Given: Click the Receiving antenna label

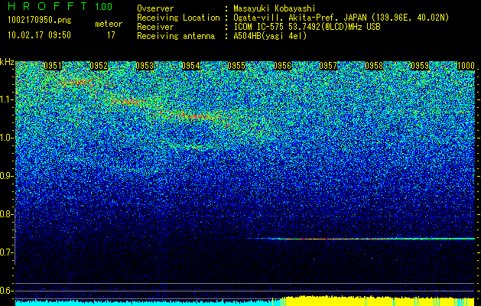Looking at the screenshot, I should click(176, 36).
